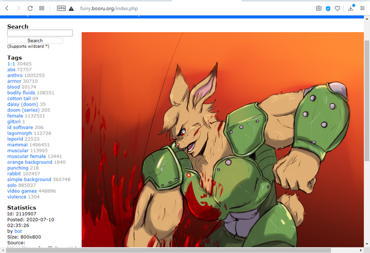
Task: Click the vertical scrollbar up arrow
Action: click(367, 18)
